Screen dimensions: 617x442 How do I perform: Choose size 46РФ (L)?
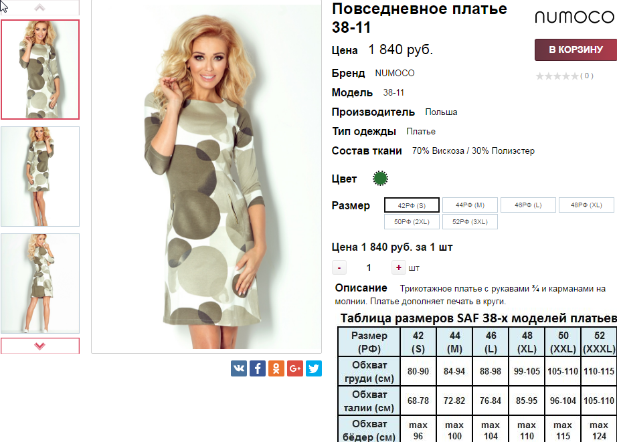coord(528,205)
